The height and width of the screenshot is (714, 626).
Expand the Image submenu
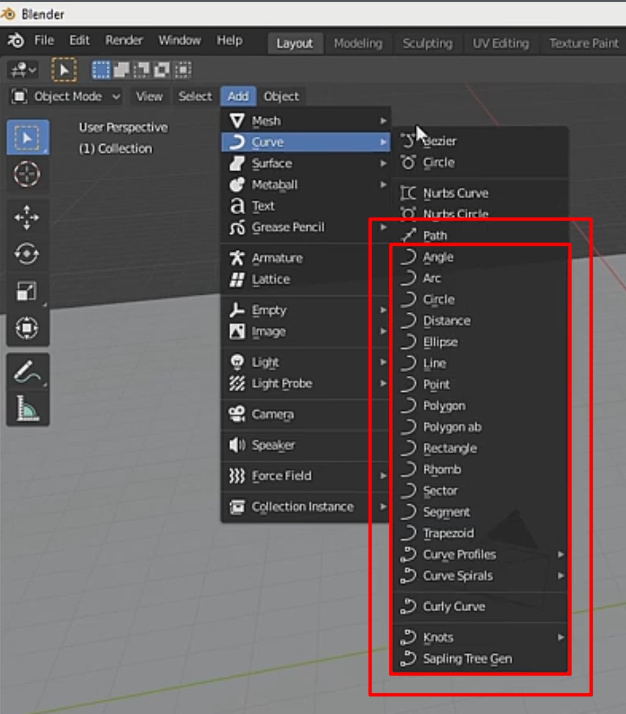[x=306, y=331]
